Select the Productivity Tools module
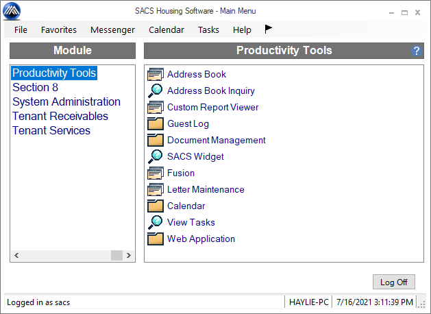 tap(54, 73)
